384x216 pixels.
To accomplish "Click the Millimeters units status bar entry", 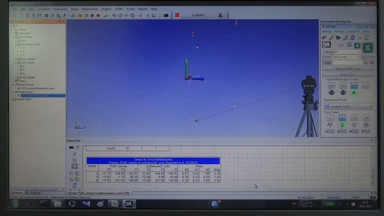I will [334, 197].
